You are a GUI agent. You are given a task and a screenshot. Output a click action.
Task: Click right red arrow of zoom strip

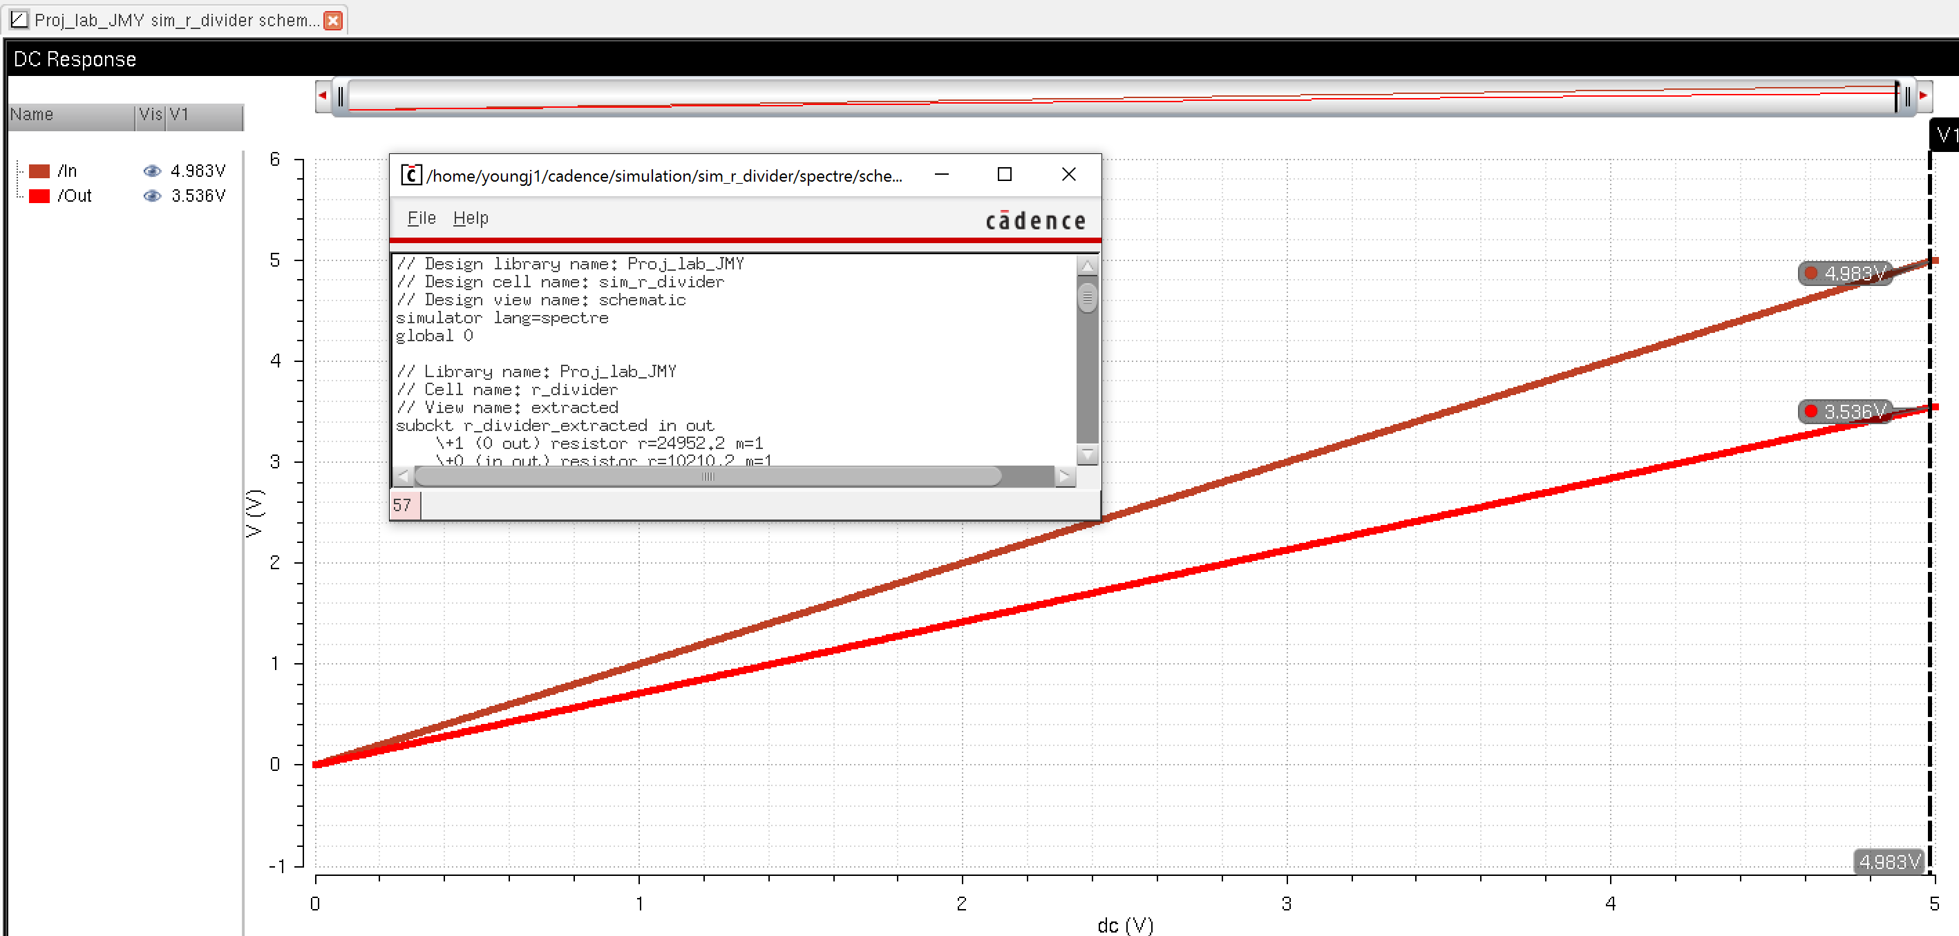click(1922, 96)
